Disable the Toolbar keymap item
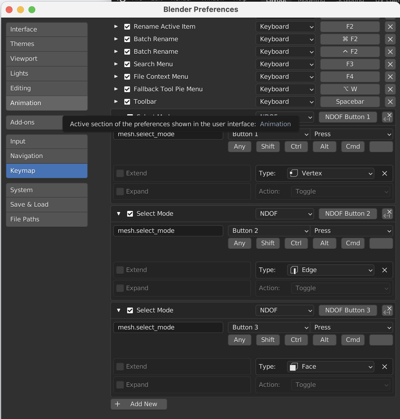This screenshot has width=400, height=419. (x=127, y=102)
